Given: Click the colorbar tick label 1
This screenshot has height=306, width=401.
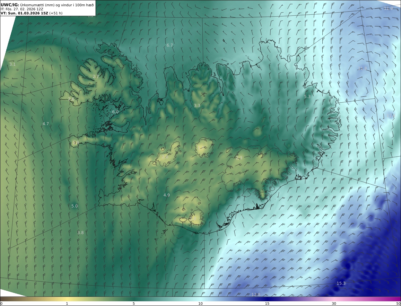Looking at the screenshot, I should coord(67,303).
